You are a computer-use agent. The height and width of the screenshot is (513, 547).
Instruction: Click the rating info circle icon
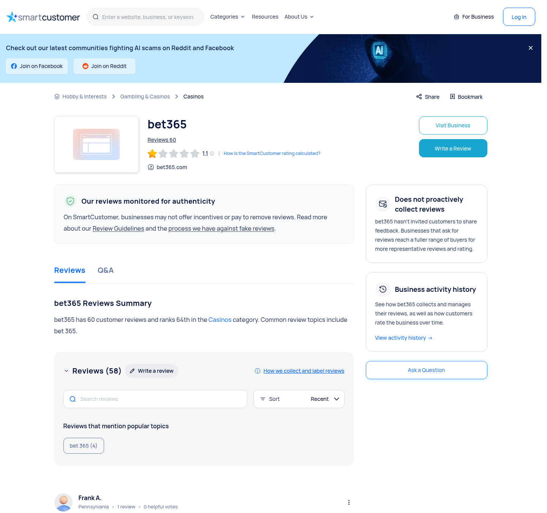[x=212, y=154]
